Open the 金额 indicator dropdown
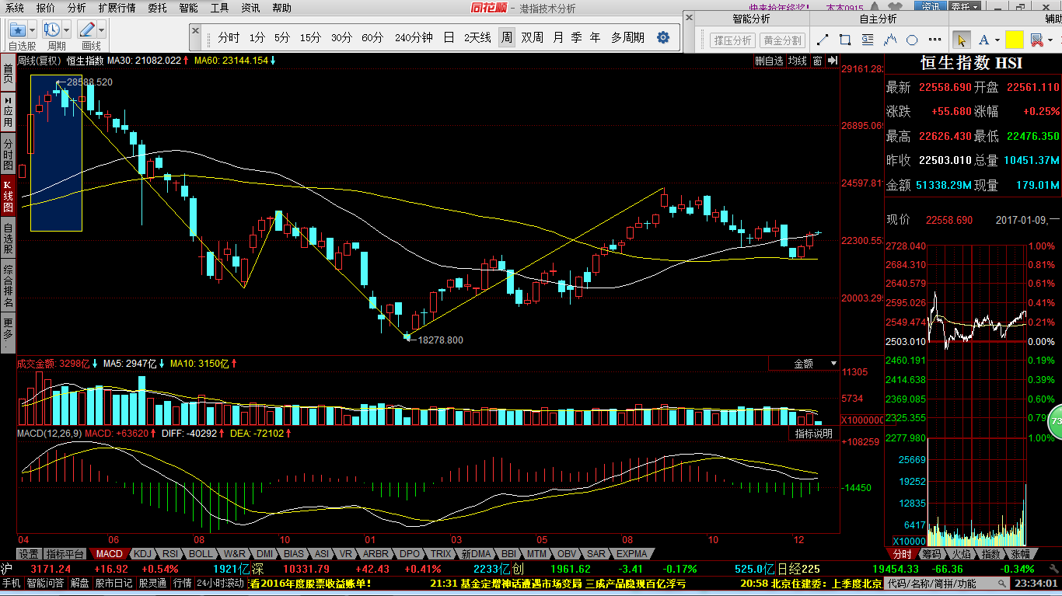 (804, 363)
